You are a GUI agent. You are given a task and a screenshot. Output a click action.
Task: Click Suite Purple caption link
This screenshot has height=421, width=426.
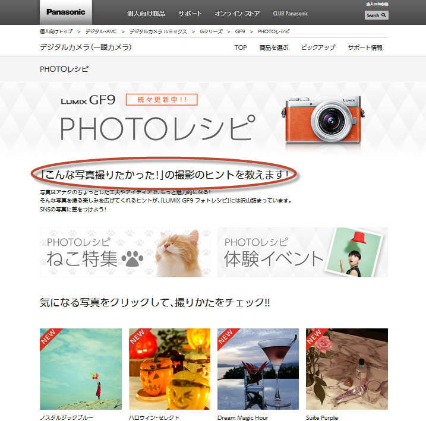pos(322,417)
